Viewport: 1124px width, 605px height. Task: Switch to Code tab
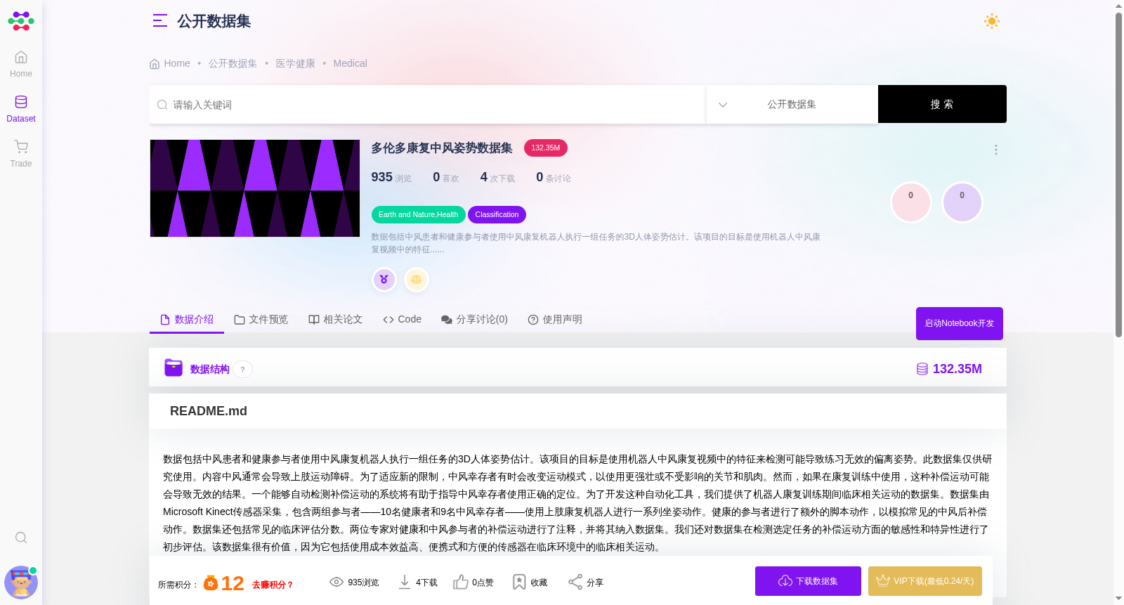click(403, 319)
